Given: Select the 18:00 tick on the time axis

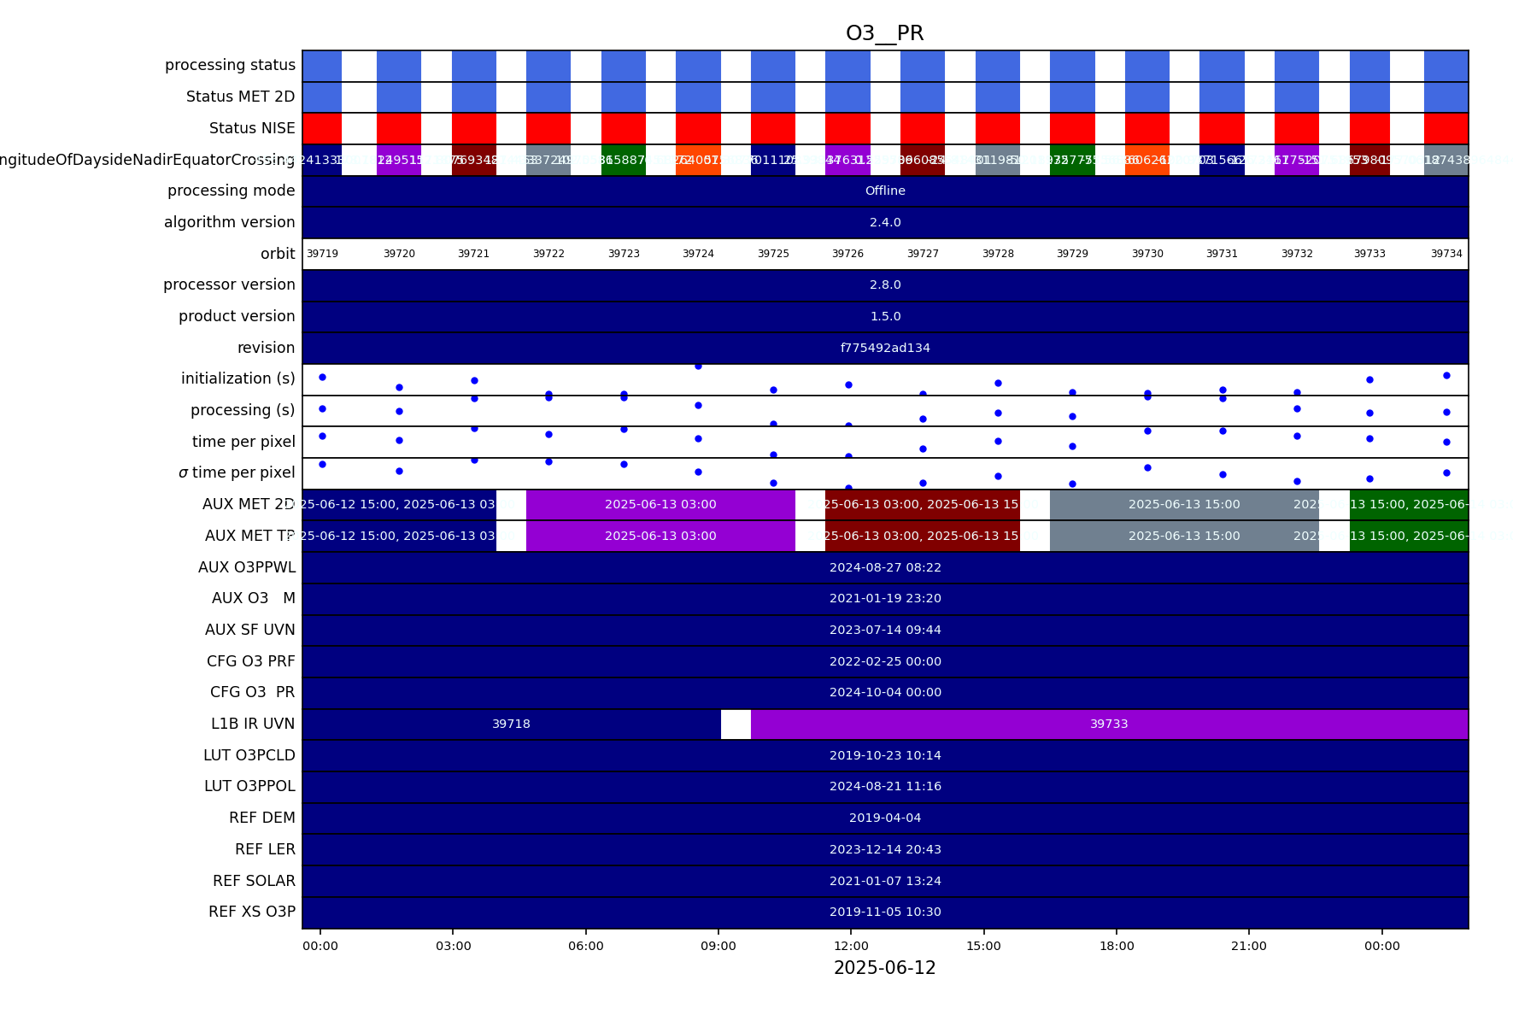Looking at the screenshot, I should pyautogui.click(x=1117, y=946).
